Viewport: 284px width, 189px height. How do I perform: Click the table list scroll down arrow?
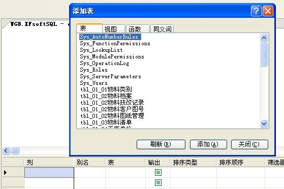coord(264,124)
